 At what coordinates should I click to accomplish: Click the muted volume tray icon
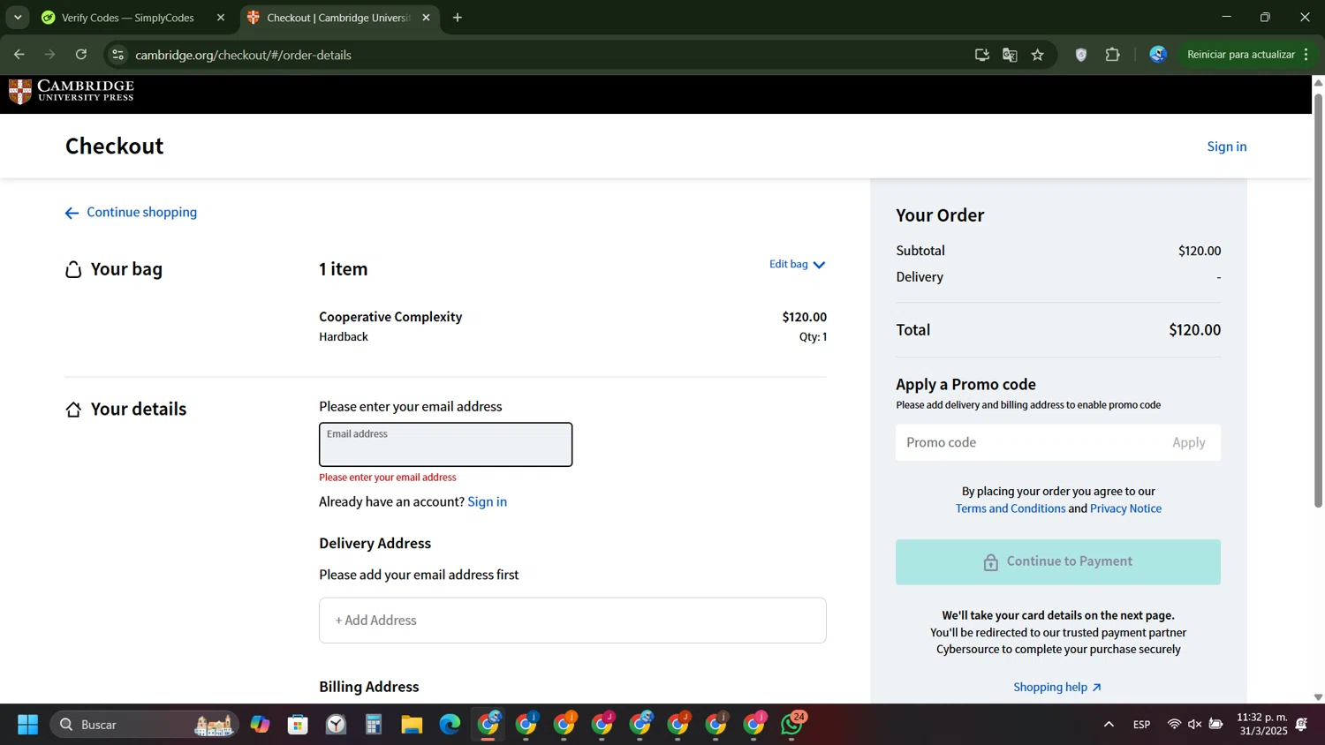click(1194, 725)
